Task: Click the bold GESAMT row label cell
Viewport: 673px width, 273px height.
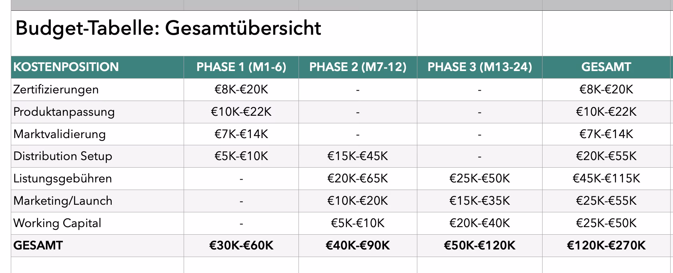Action: (38, 245)
